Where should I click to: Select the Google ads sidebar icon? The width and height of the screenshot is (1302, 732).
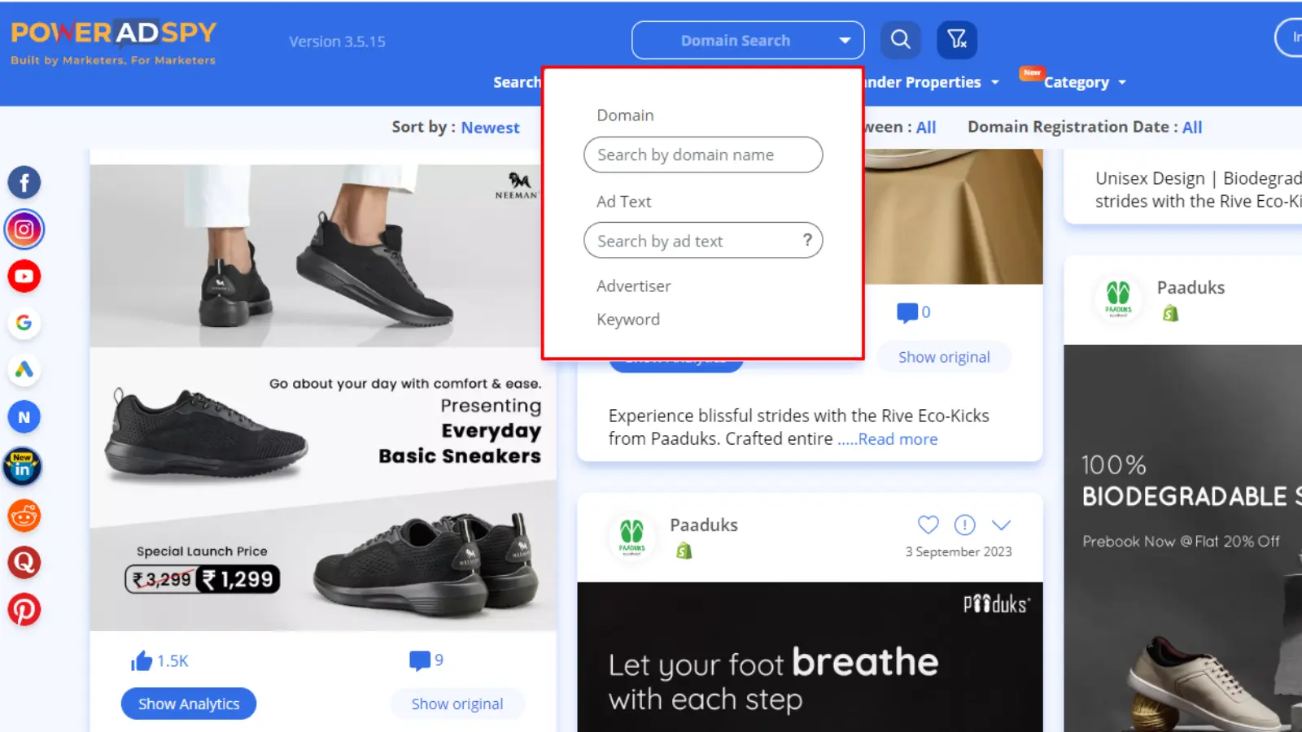point(24,323)
